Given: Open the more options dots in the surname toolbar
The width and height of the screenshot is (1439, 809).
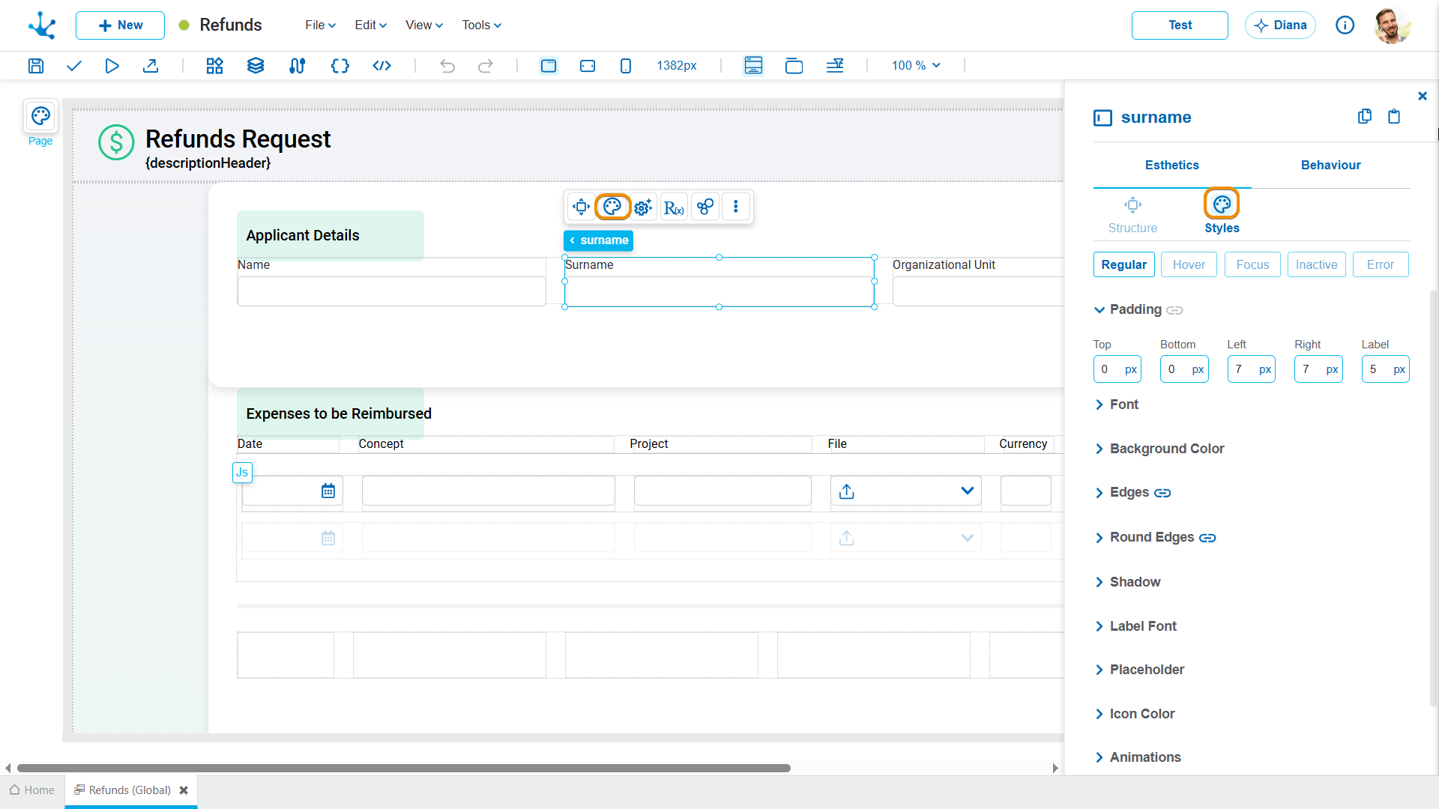Looking at the screenshot, I should 736,207.
